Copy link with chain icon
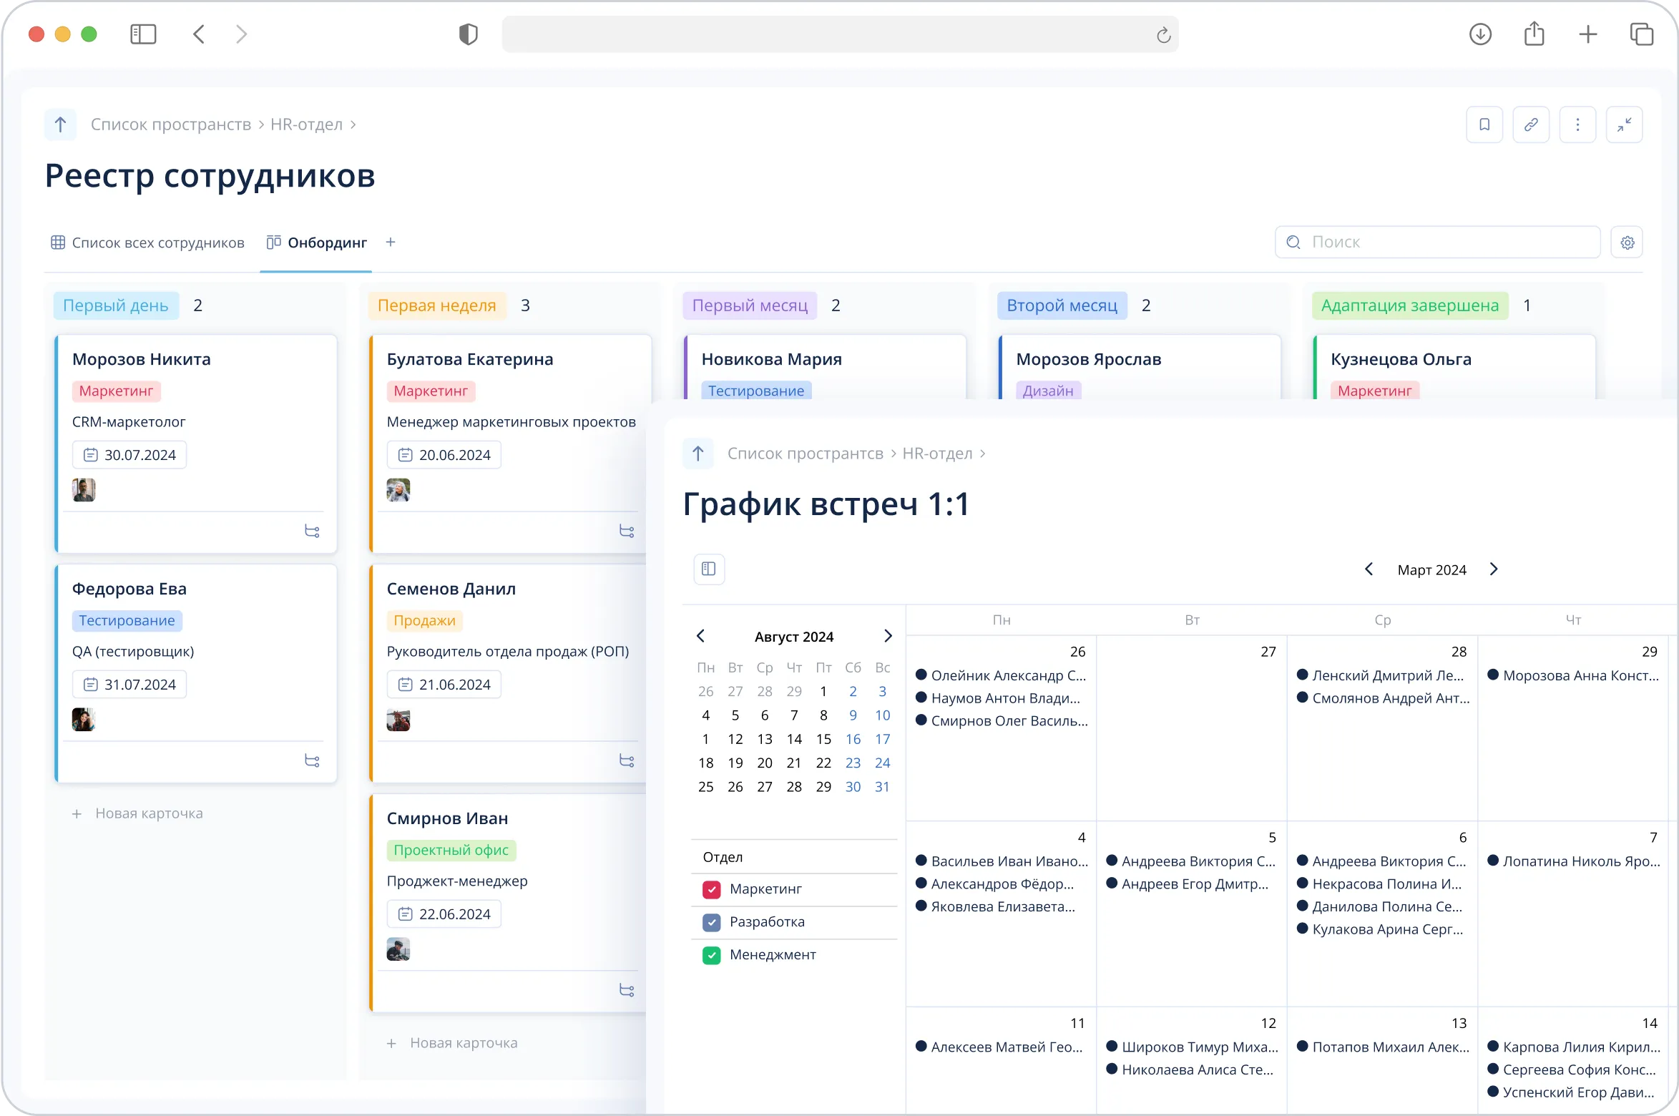This screenshot has height=1116, width=1679. tap(1531, 124)
